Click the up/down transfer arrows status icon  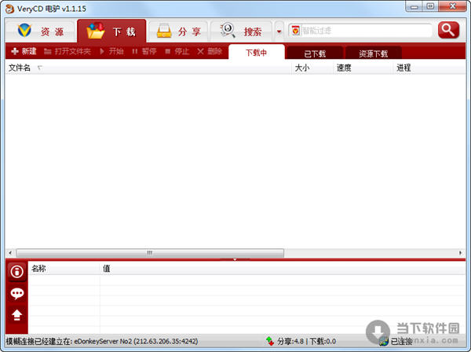pyautogui.click(x=270, y=341)
